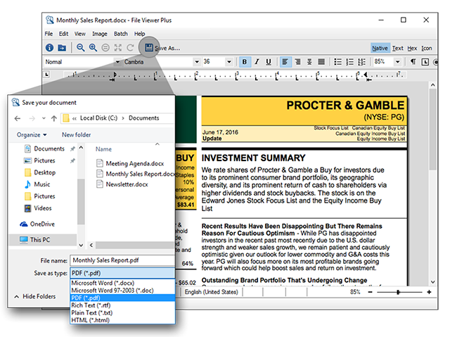Click the Name column header

(x=103, y=149)
